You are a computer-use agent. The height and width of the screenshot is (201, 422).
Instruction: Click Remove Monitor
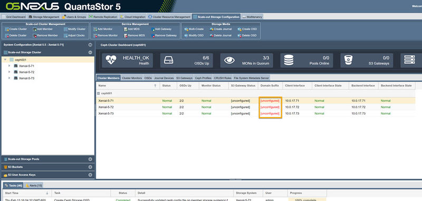pyautogui.click(x=105, y=35)
